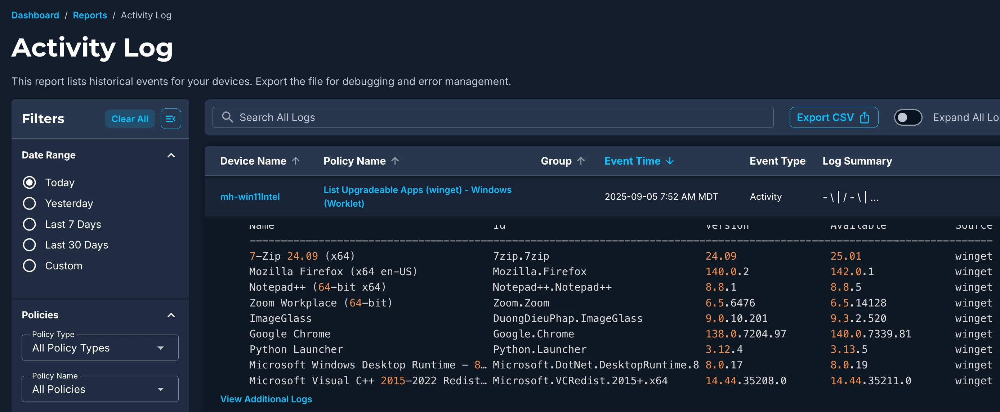The image size is (1000, 412).
Task: Collapse the Filters panel icon
Action: pyautogui.click(x=171, y=119)
